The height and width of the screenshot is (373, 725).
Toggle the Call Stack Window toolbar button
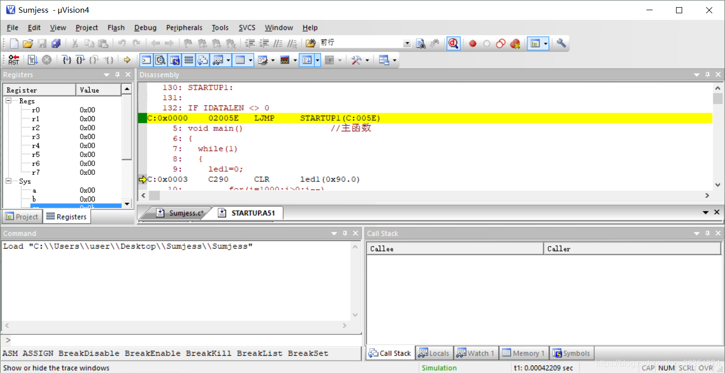(x=203, y=60)
